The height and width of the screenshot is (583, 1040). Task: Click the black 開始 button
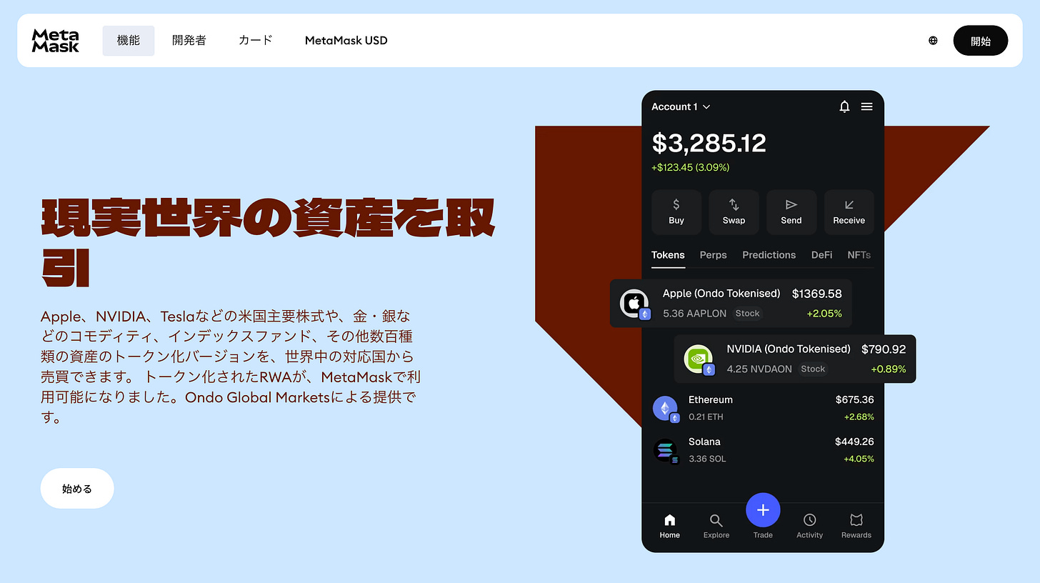click(981, 41)
